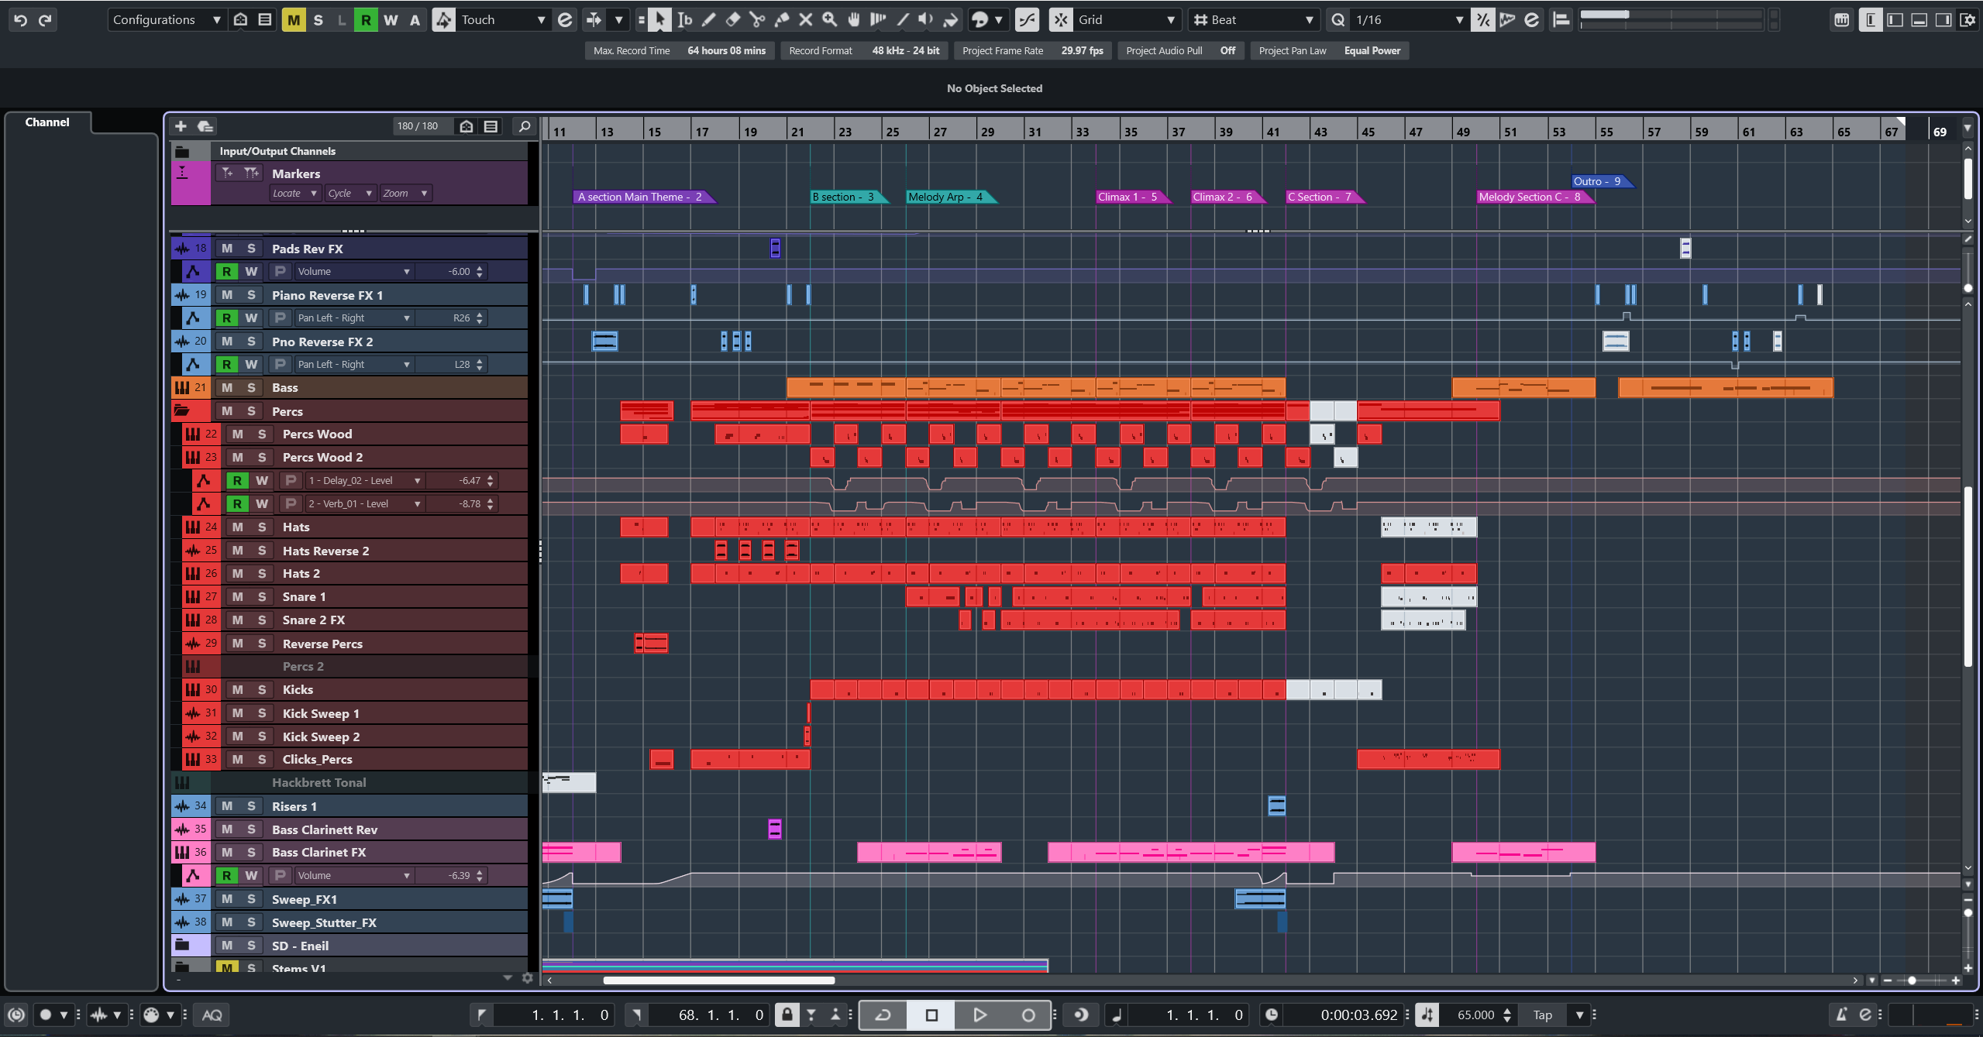Image resolution: width=1983 pixels, height=1037 pixels.
Task: Switch to the Channel tab
Action: pos(47,122)
